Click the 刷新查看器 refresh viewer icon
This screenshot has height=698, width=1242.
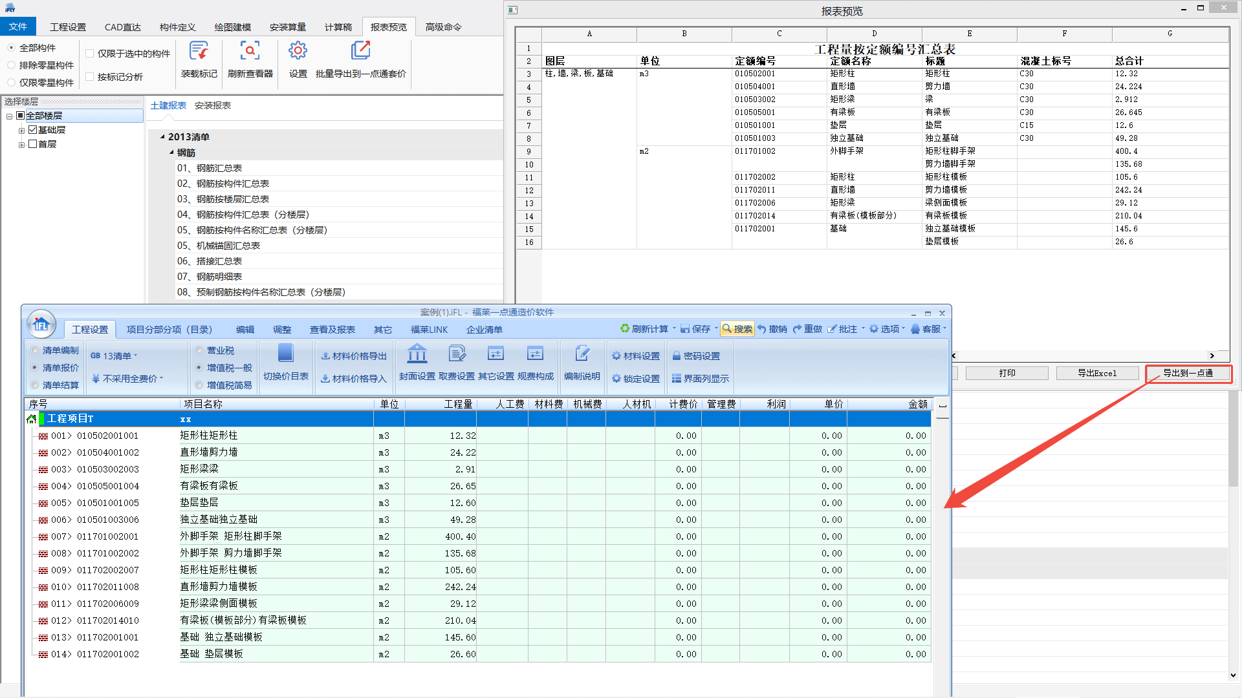pos(250,50)
